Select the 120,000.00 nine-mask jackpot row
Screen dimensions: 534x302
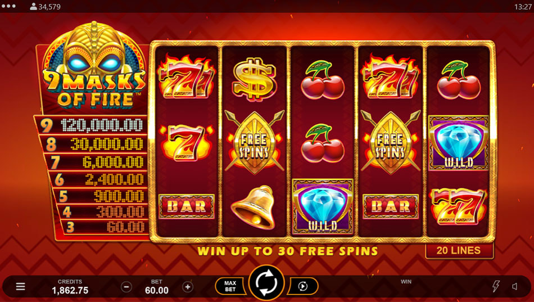pyautogui.click(x=91, y=125)
